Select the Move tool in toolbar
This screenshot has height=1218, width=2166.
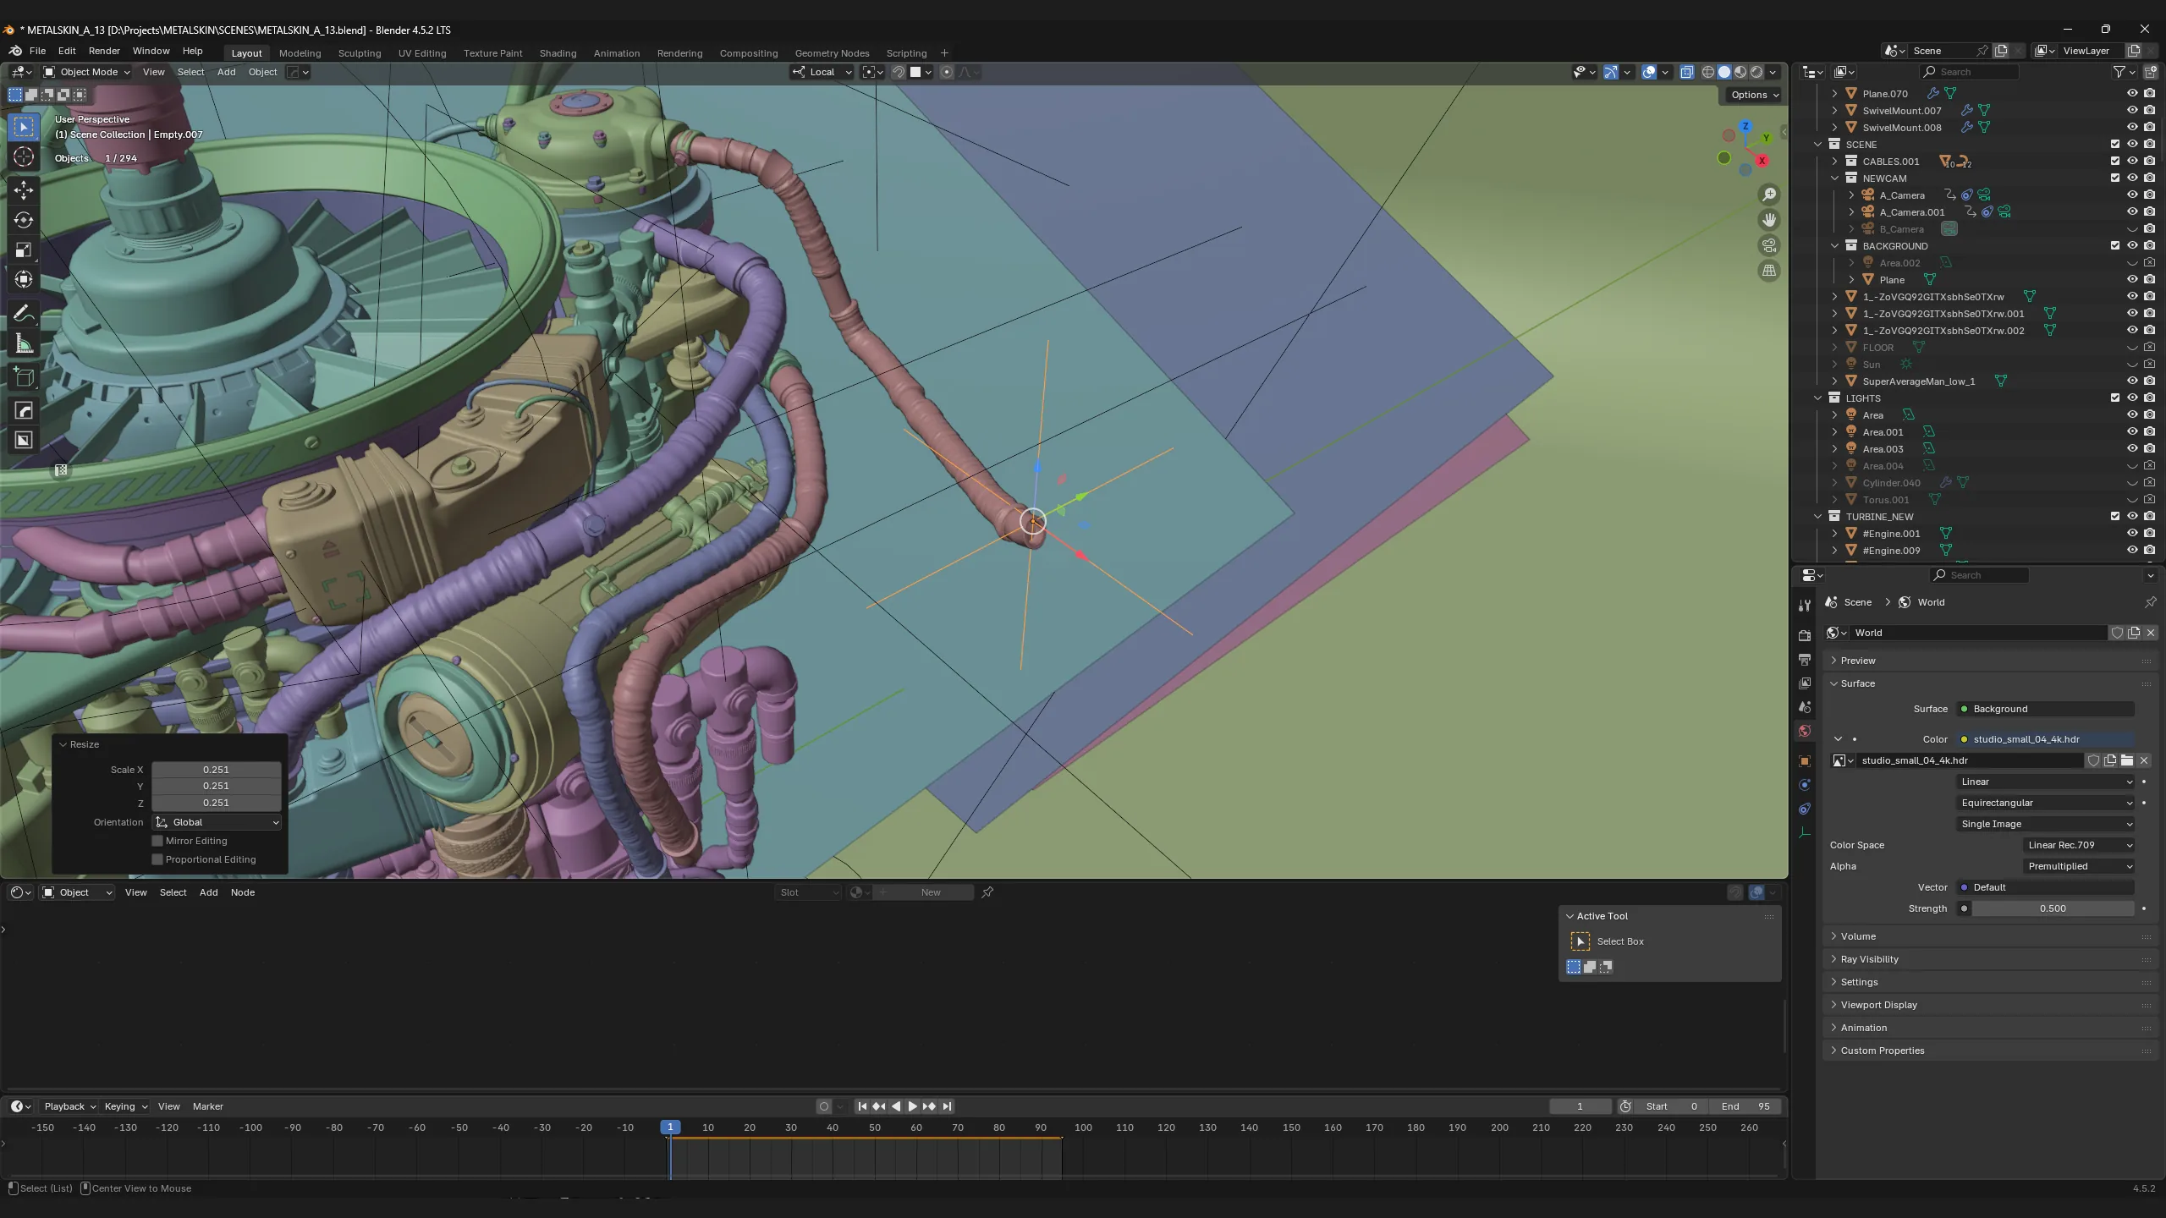click(24, 189)
